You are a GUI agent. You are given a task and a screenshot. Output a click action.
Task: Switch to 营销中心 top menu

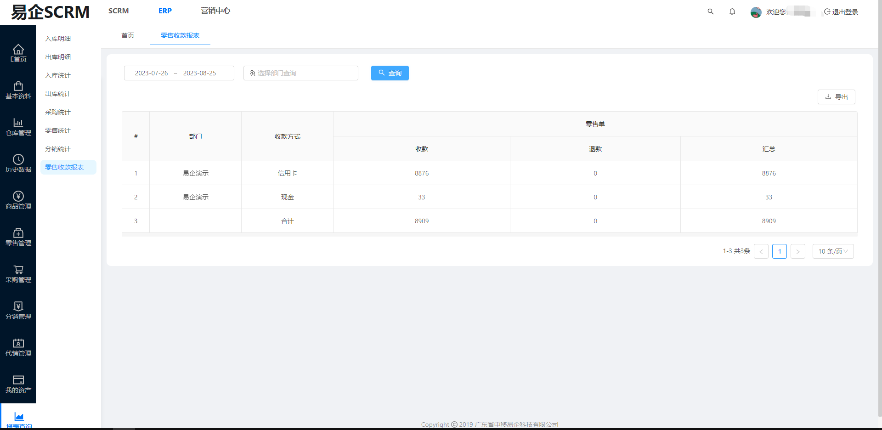click(215, 11)
